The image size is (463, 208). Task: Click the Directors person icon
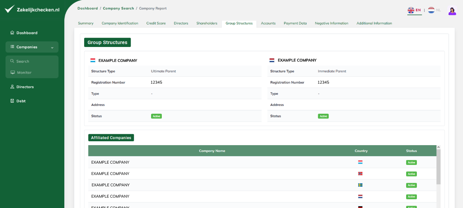[12, 87]
